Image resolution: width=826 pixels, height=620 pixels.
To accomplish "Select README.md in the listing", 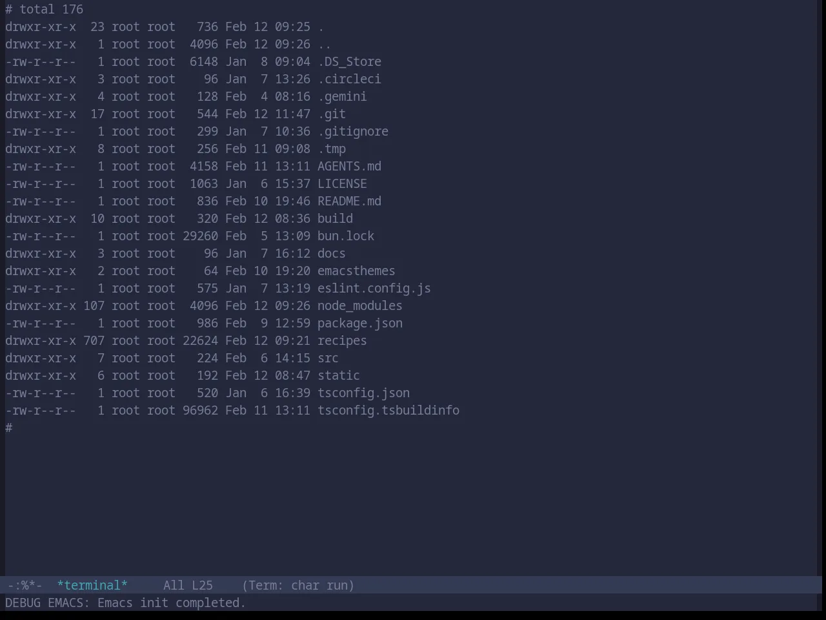I will tap(349, 201).
